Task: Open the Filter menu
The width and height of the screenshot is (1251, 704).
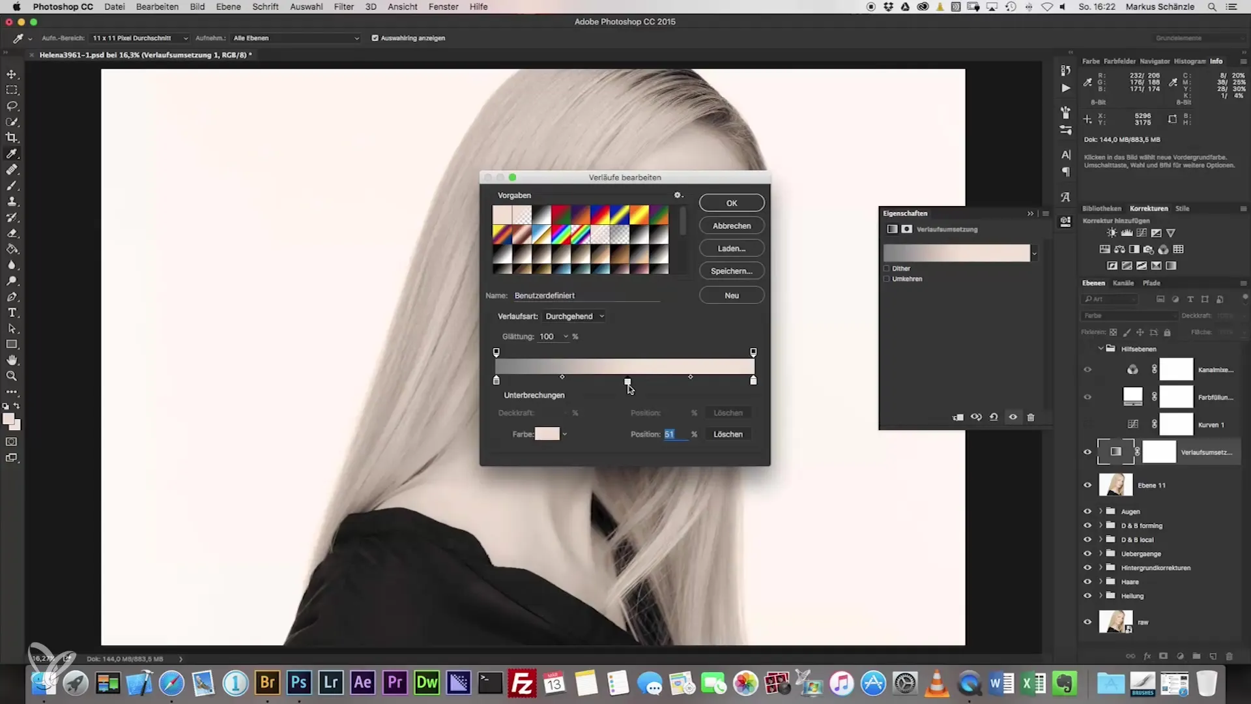Action: pos(343,7)
